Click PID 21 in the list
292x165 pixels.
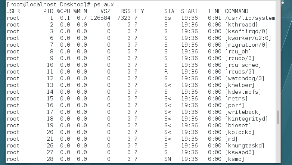pyautogui.click(x=50, y=139)
